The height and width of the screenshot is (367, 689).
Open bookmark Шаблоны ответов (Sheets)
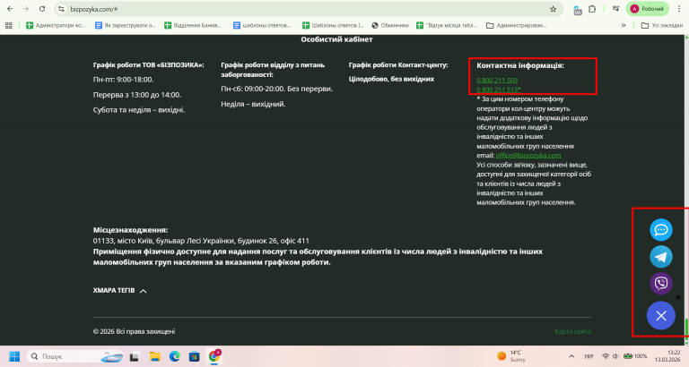coord(333,25)
